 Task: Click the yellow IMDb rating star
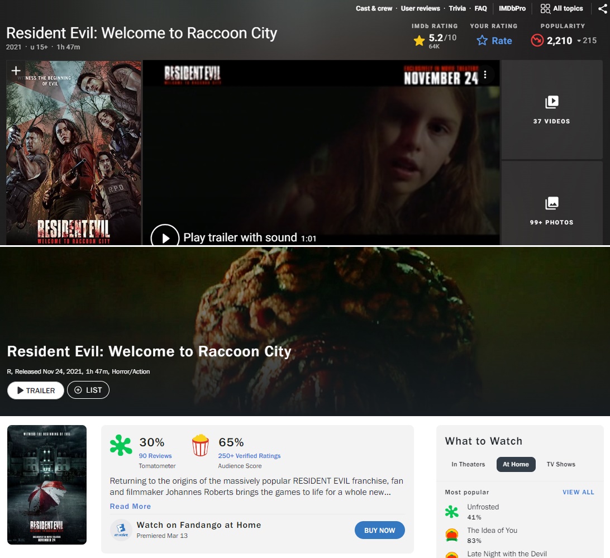click(419, 40)
